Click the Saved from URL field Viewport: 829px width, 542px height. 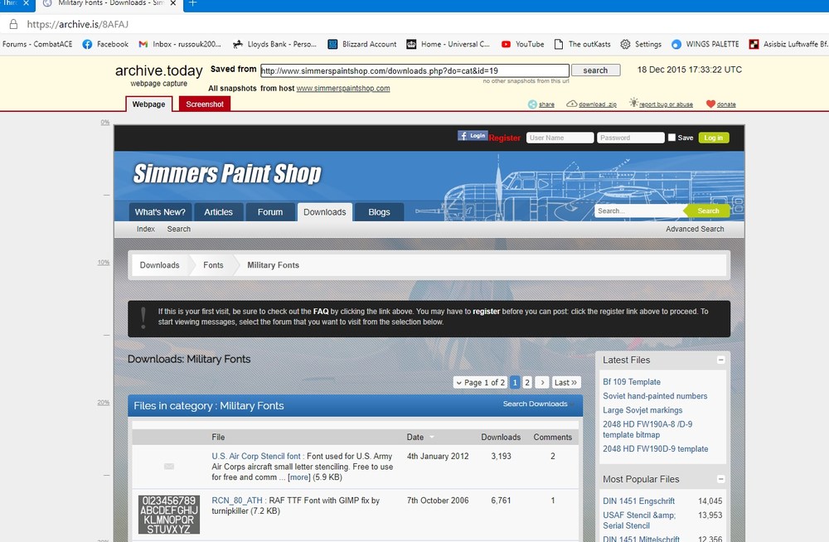pyautogui.click(x=414, y=70)
